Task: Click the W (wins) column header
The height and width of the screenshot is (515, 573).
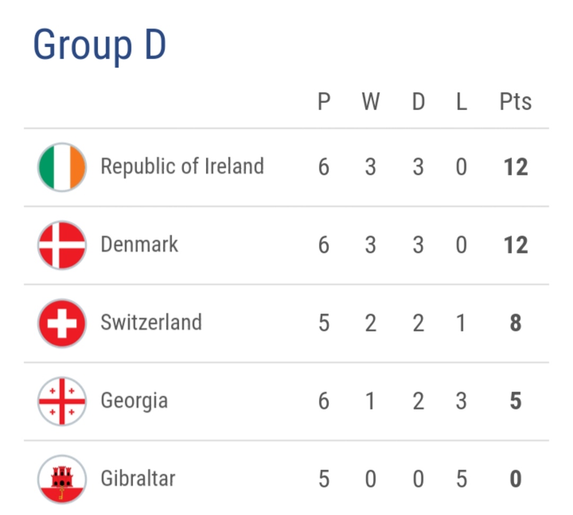Action: [370, 101]
